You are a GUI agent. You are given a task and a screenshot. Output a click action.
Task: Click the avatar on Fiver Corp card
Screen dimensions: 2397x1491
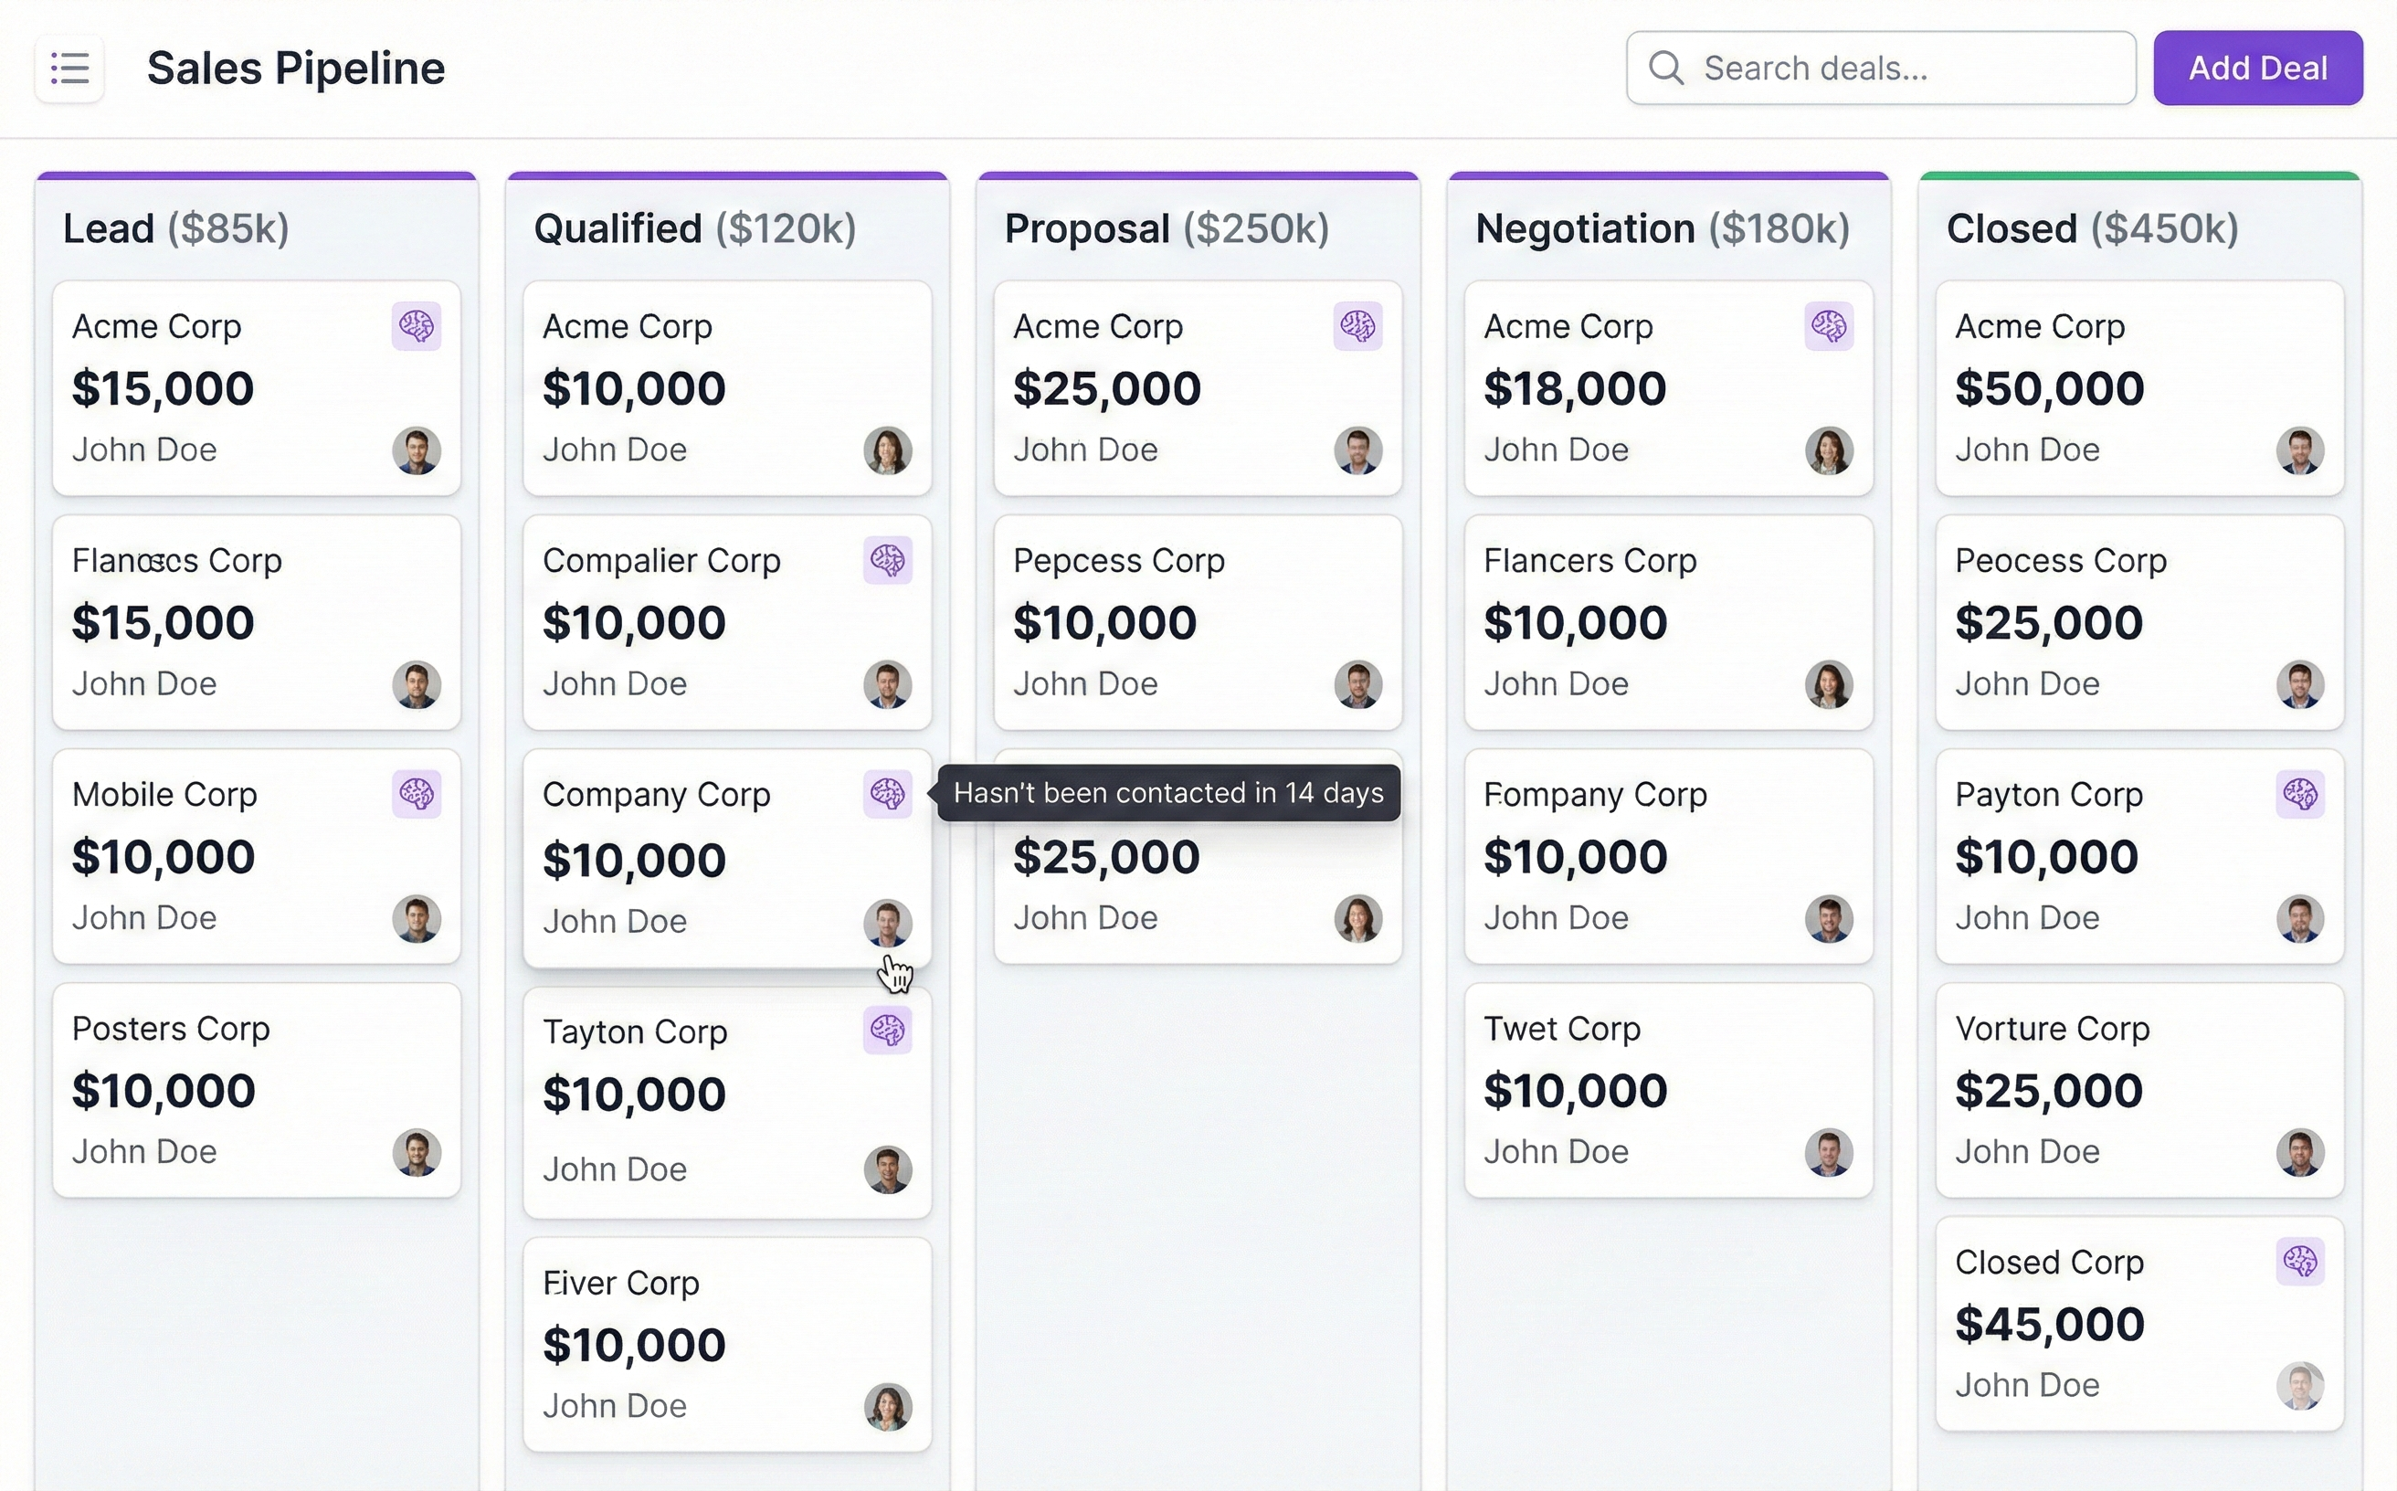pos(884,1406)
